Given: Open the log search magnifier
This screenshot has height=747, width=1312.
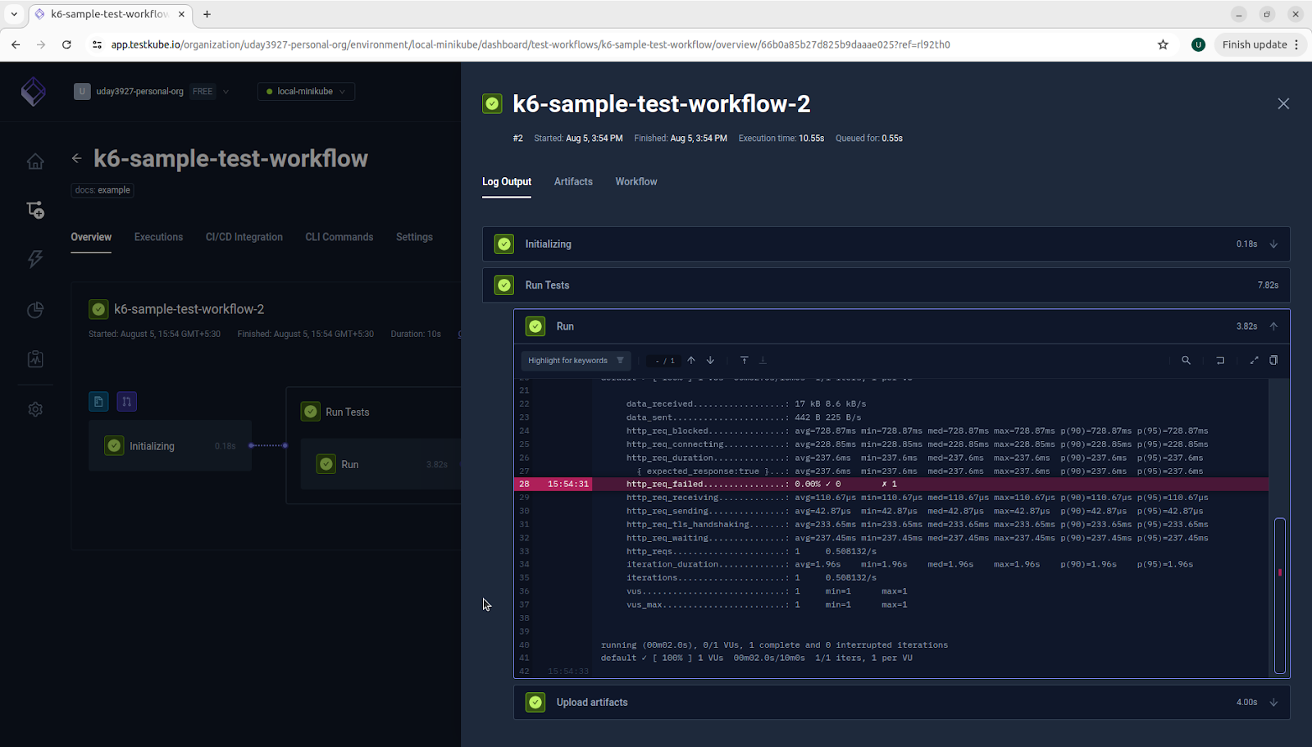Looking at the screenshot, I should coord(1186,360).
